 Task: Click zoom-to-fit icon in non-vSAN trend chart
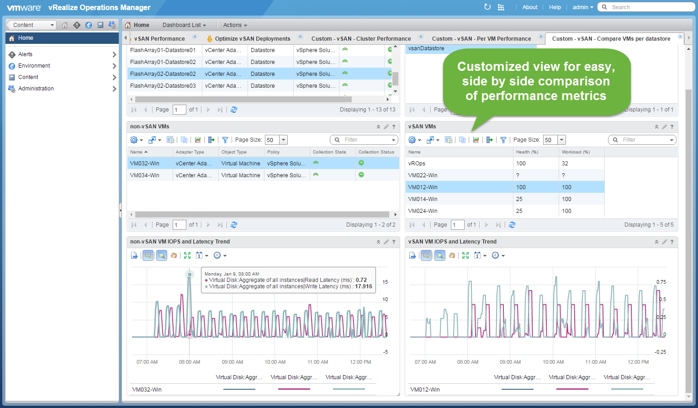(187, 255)
